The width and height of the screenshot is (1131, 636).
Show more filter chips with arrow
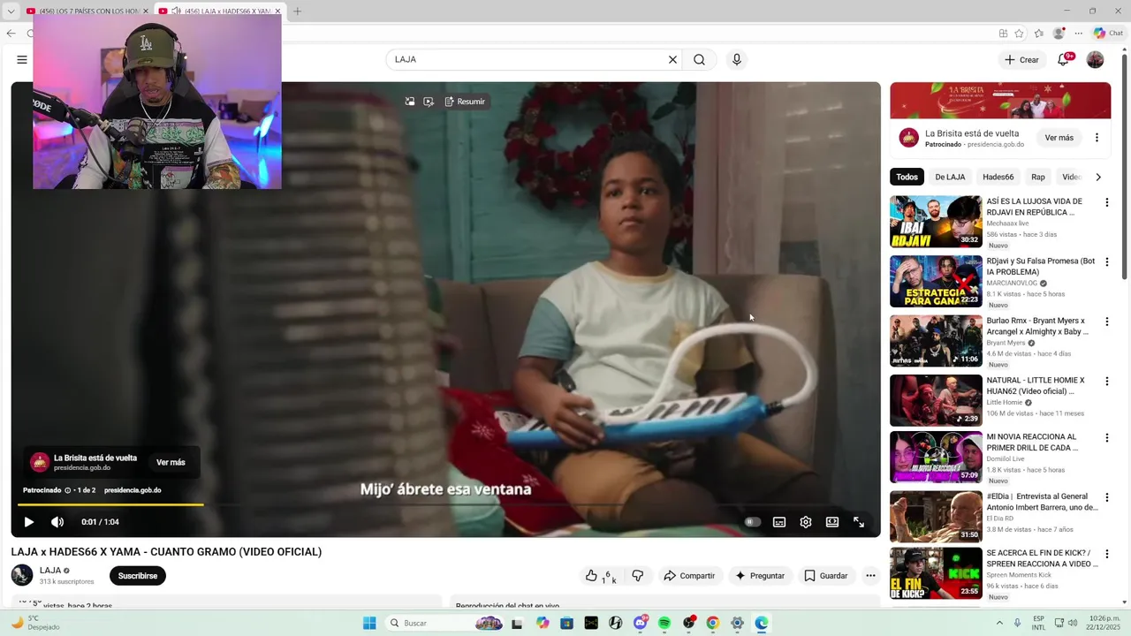1098,177
